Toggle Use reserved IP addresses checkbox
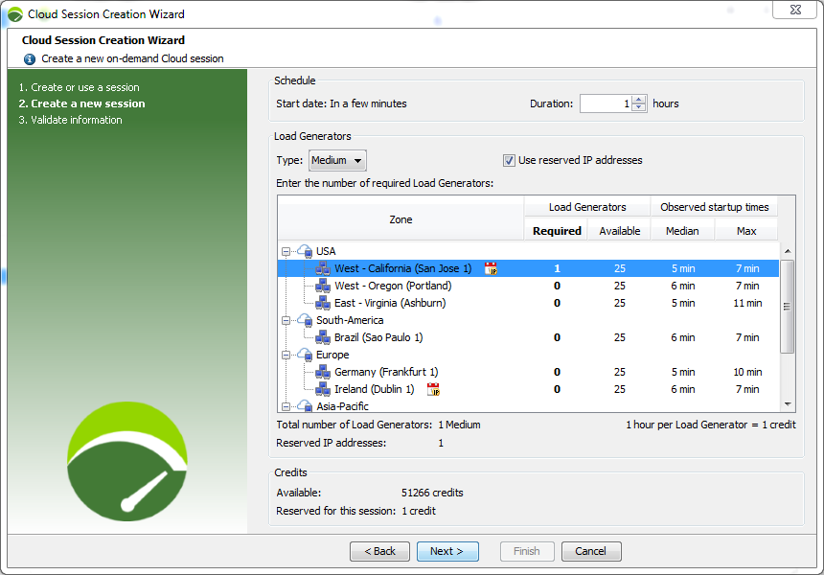Screen dimensions: 824x575 coord(510,161)
